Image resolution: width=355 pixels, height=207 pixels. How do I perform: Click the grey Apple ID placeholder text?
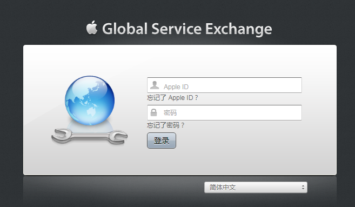(176, 86)
